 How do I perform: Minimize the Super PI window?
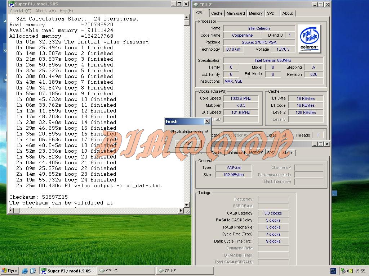[x=173, y=4]
